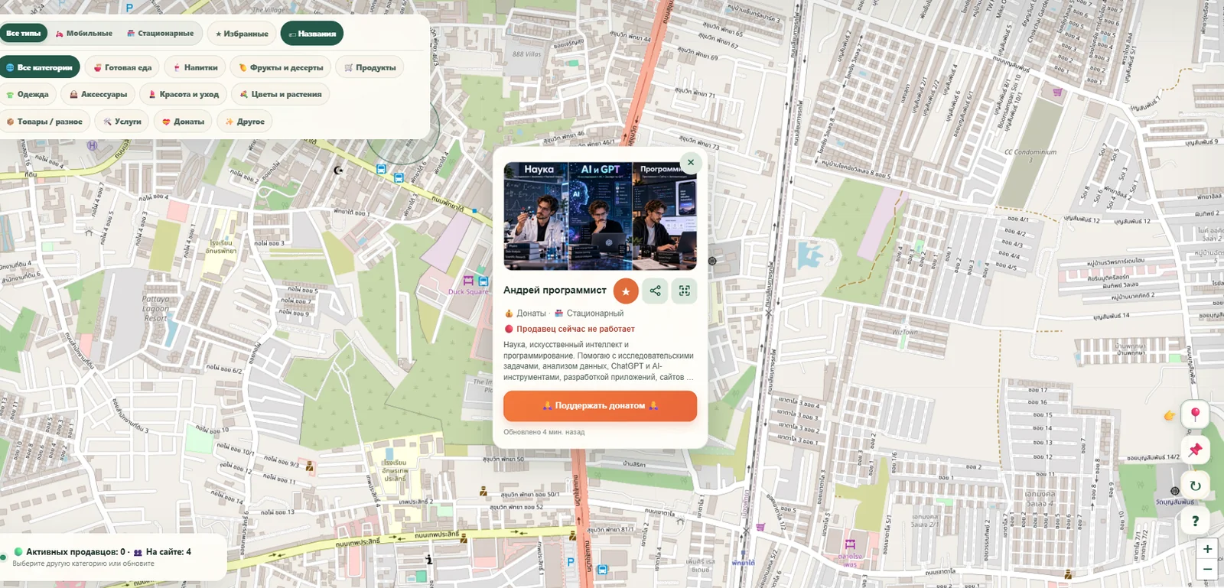Click the seller name Андрей программист
This screenshot has width=1224, height=588.
click(555, 291)
